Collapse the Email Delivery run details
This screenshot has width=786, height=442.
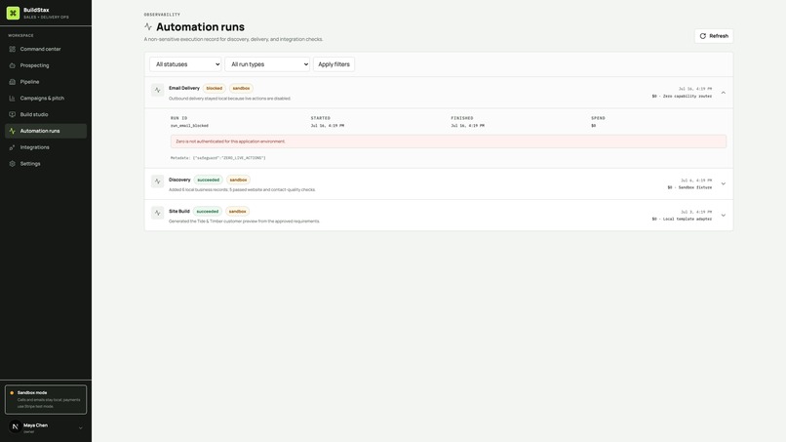coord(724,93)
